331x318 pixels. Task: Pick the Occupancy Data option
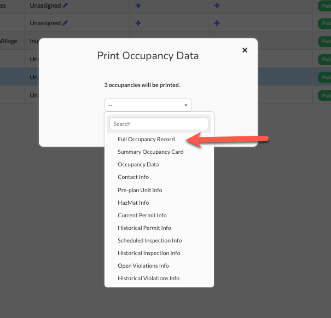(x=138, y=165)
